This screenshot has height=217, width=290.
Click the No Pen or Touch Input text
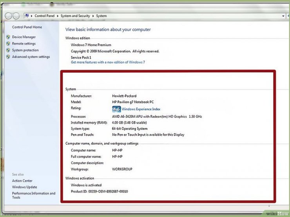click(x=148, y=135)
